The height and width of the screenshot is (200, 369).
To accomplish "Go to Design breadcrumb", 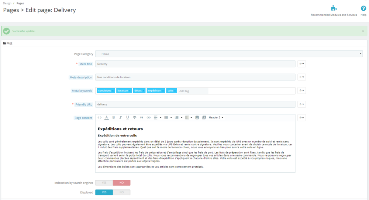I will coord(7,3).
